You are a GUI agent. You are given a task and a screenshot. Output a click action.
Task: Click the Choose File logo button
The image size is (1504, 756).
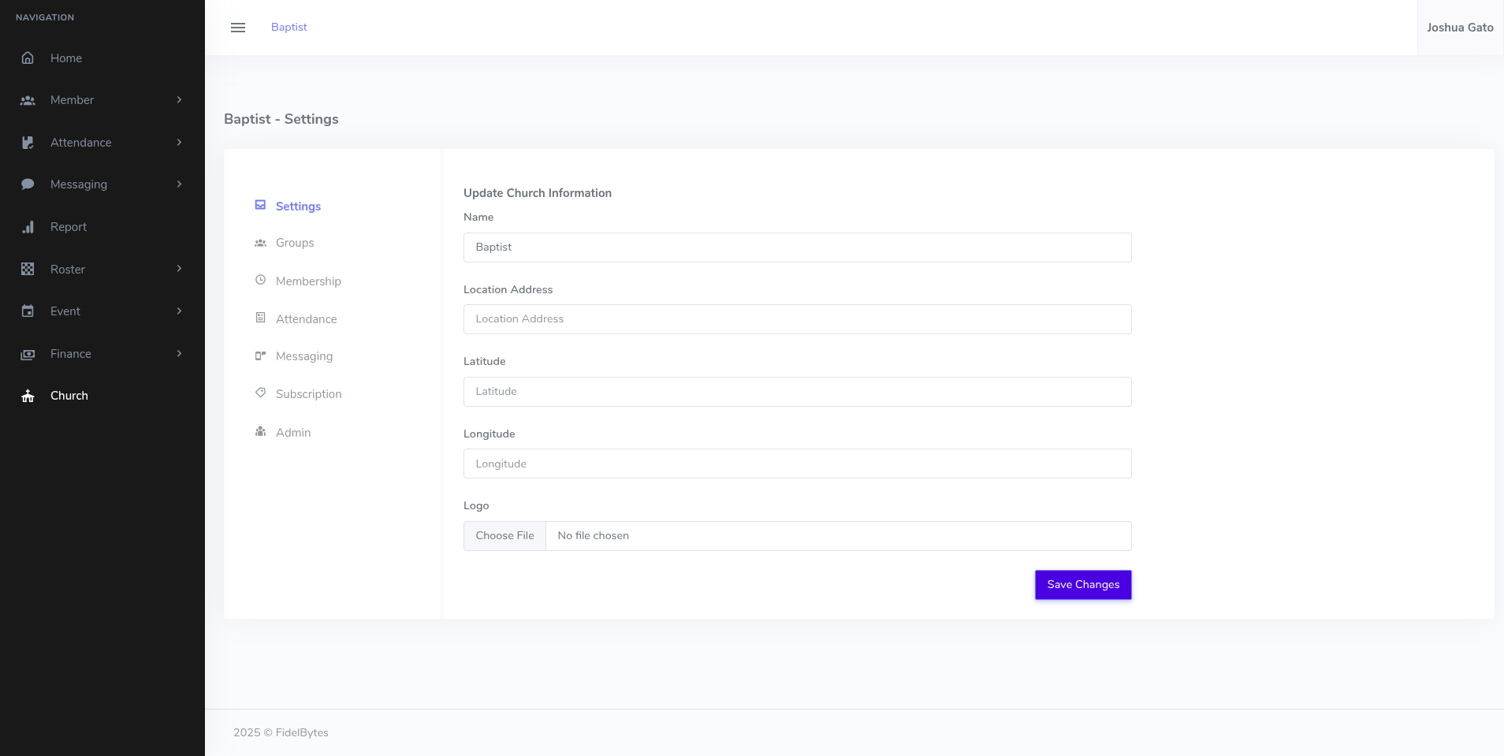coord(504,536)
